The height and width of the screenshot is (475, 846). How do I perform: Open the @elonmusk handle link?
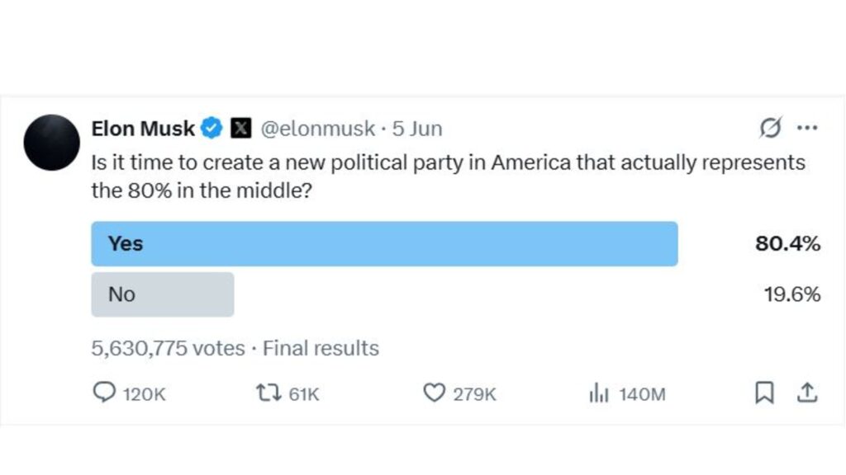(x=318, y=128)
